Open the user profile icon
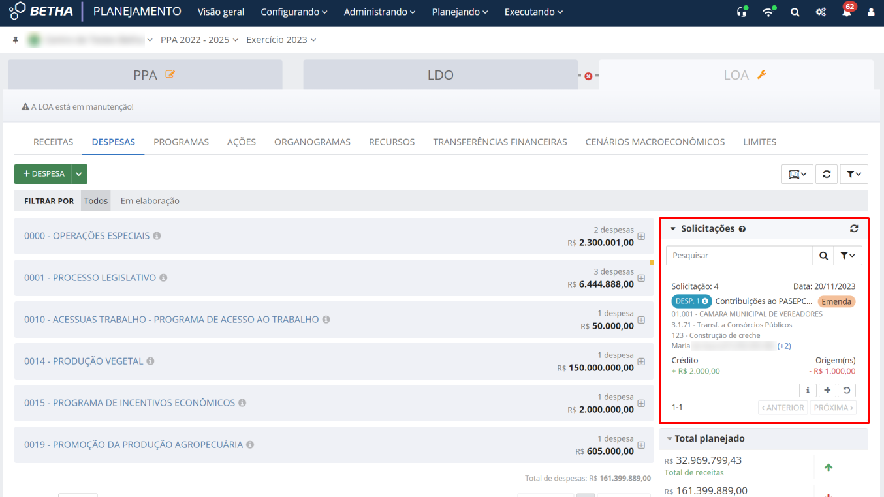Screen dimensions: 884x497 tap(870, 12)
